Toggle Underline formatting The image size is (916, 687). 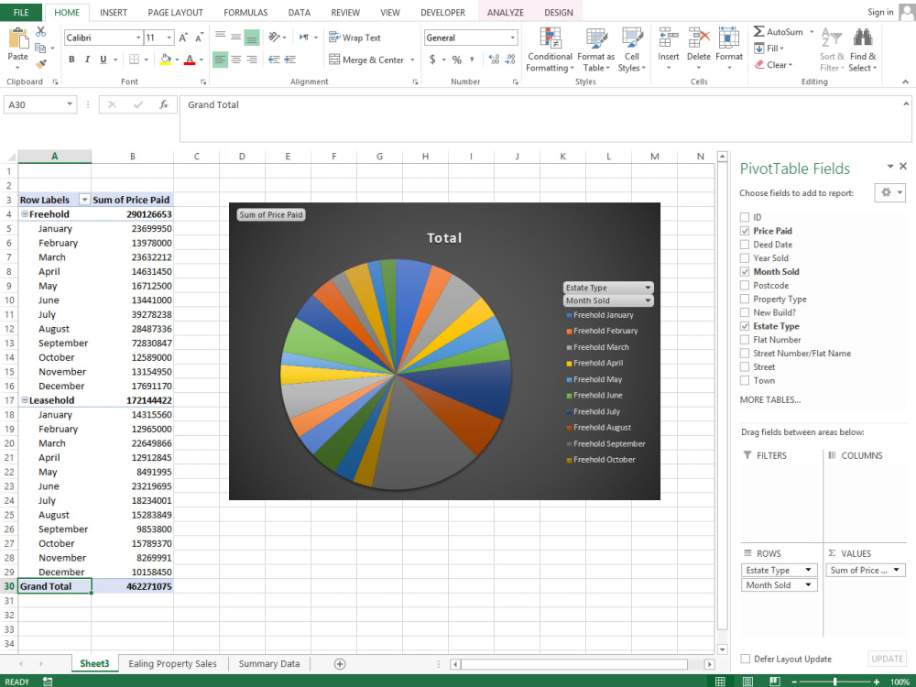[x=104, y=59]
